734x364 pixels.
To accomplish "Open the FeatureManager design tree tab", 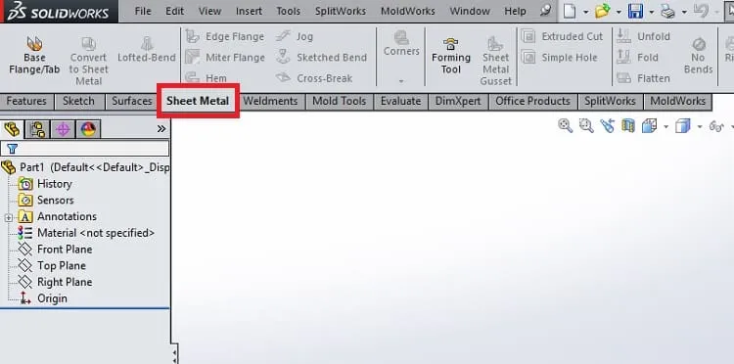I will click(12, 129).
